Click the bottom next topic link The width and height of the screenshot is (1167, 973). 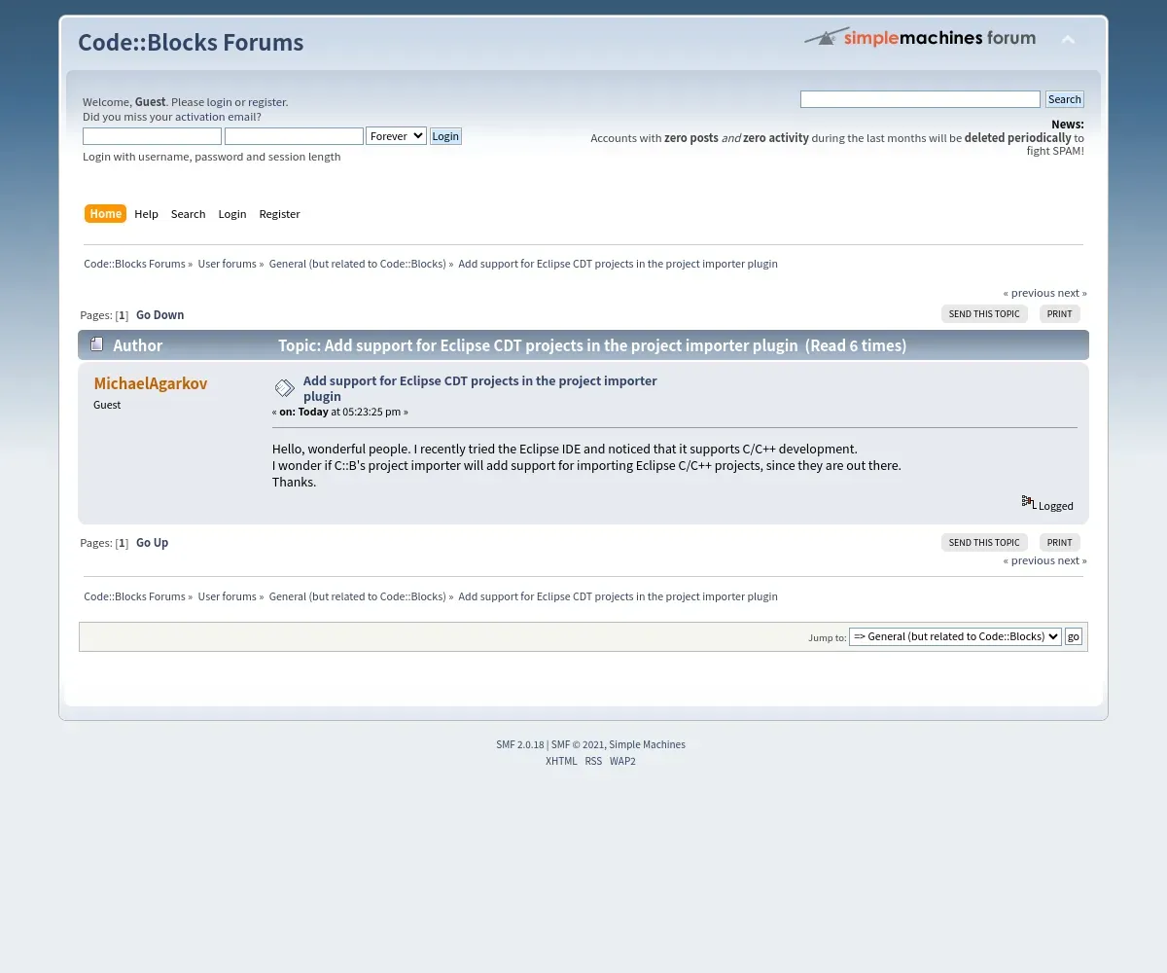pos(1072,560)
